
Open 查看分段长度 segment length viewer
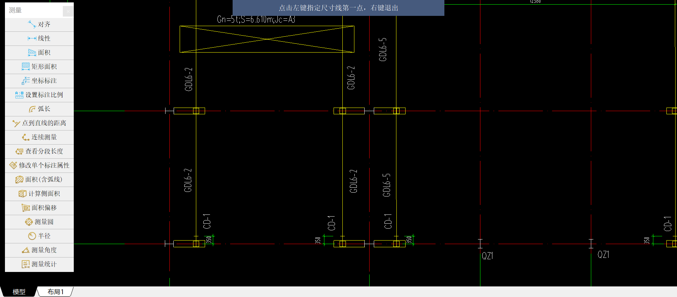tap(39, 151)
